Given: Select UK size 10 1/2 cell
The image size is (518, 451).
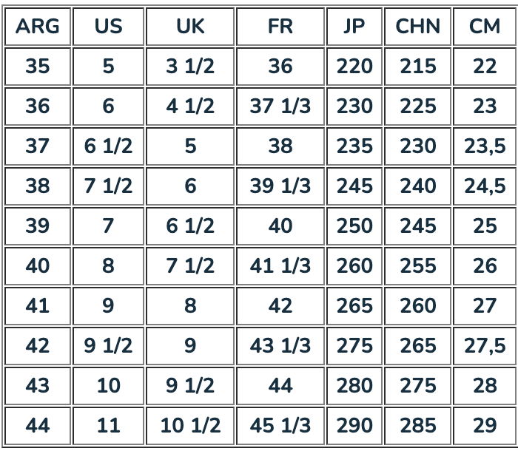Looking at the screenshot, I should [190, 426].
